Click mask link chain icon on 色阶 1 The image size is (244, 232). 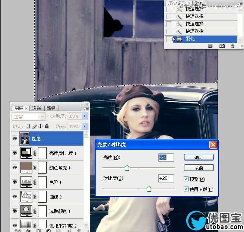35,182
